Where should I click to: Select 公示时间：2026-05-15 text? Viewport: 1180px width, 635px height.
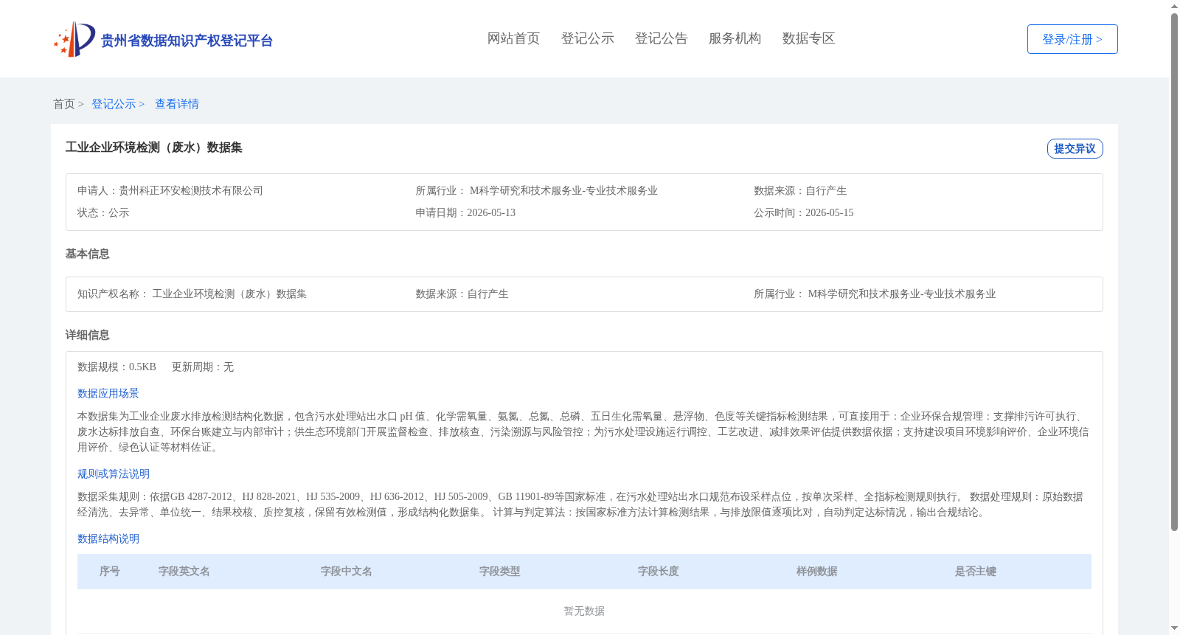[804, 212]
